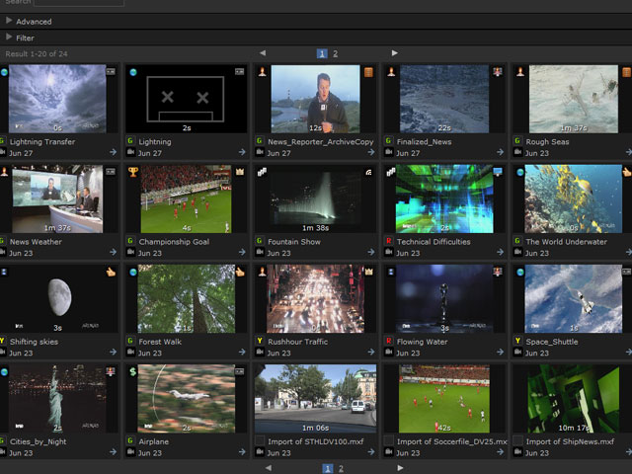Click the arrow icon on Lightning Transfer
Viewport: 632px width, 474px height.
[x=113, y=152]
